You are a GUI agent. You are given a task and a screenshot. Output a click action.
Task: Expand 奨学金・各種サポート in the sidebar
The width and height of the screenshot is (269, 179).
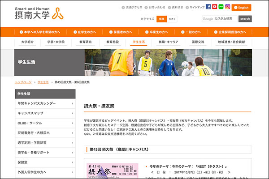pyautogui.click(x=45, y=152)
